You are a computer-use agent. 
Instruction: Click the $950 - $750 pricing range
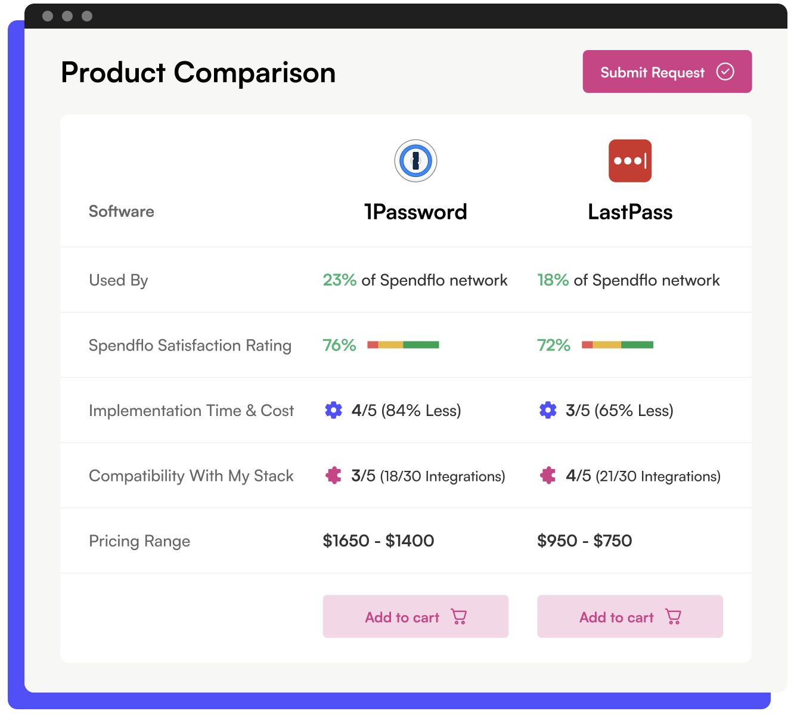tap(584, 541)
